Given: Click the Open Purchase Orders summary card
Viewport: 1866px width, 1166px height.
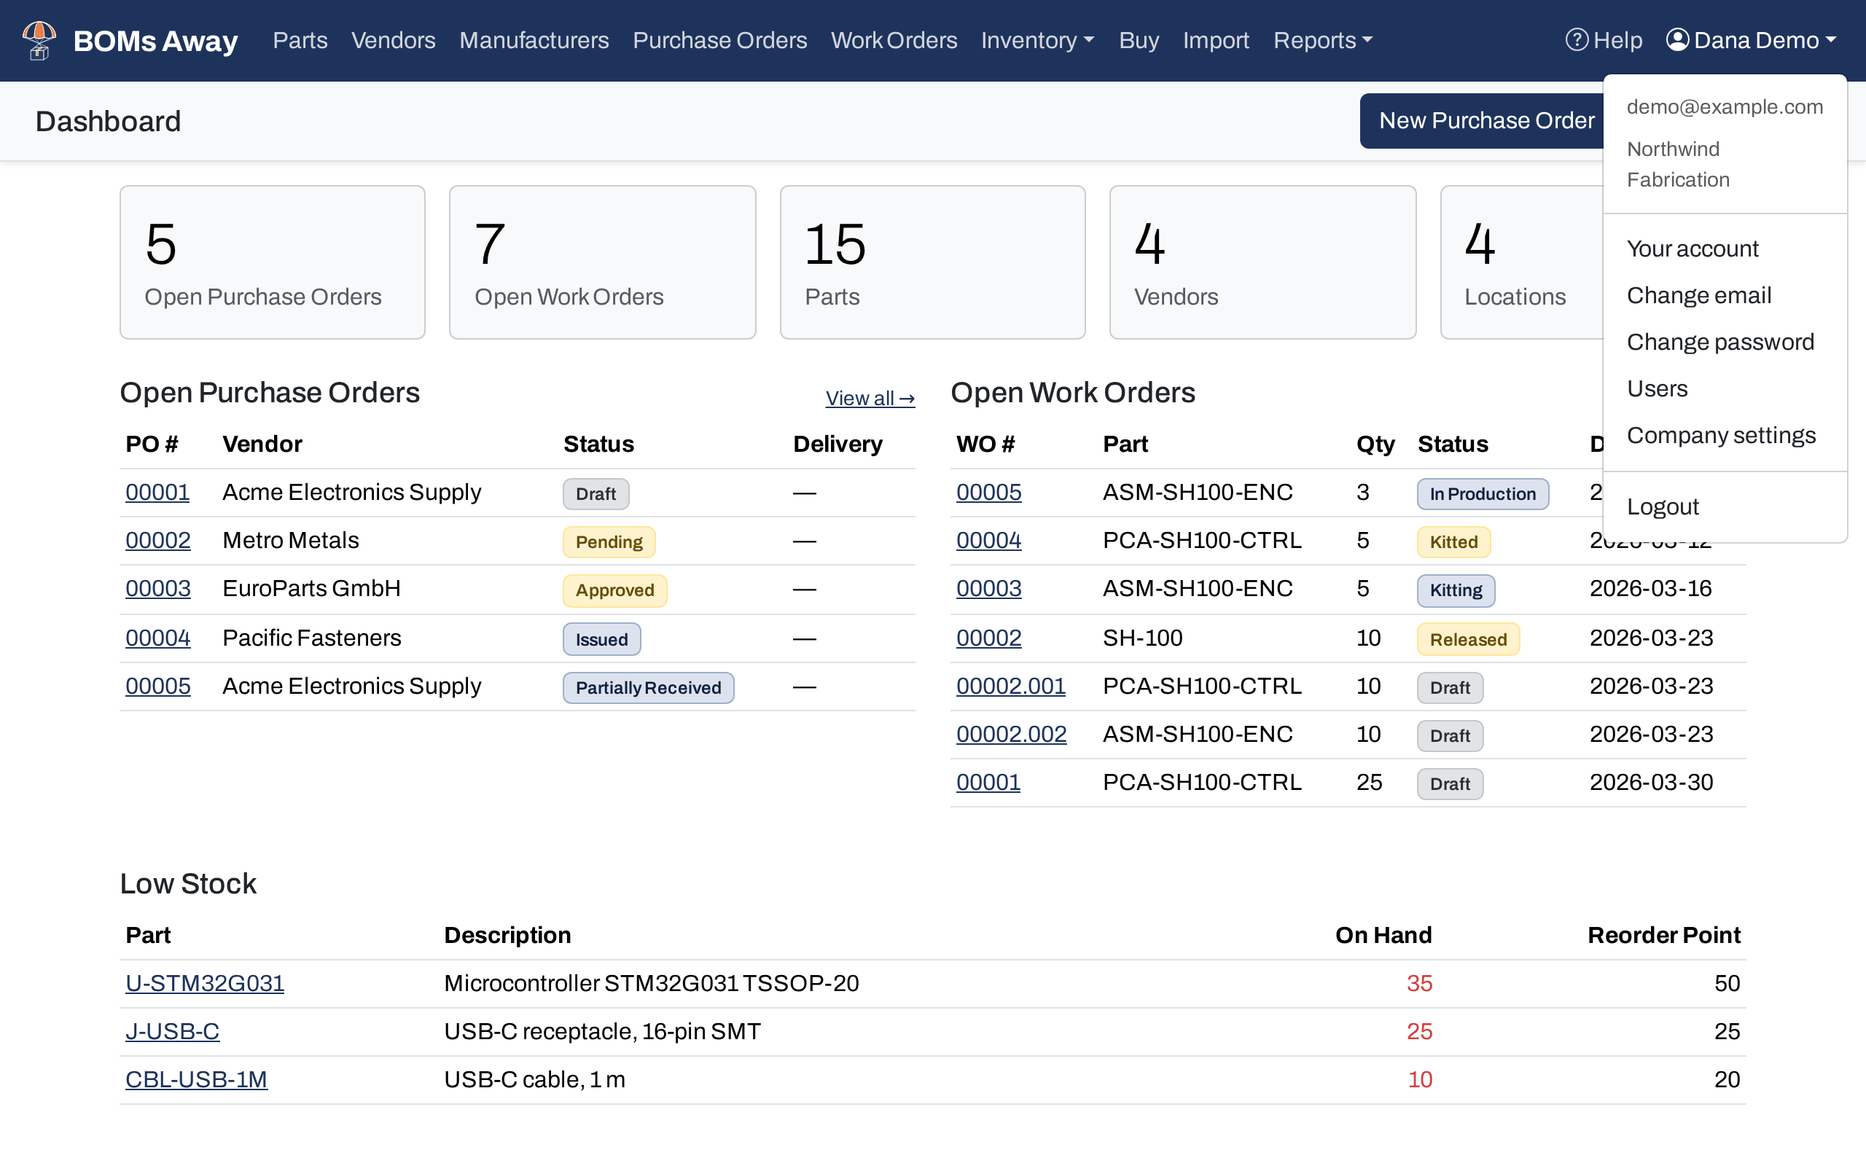Looking at the screenshot, I should [272, 262].
